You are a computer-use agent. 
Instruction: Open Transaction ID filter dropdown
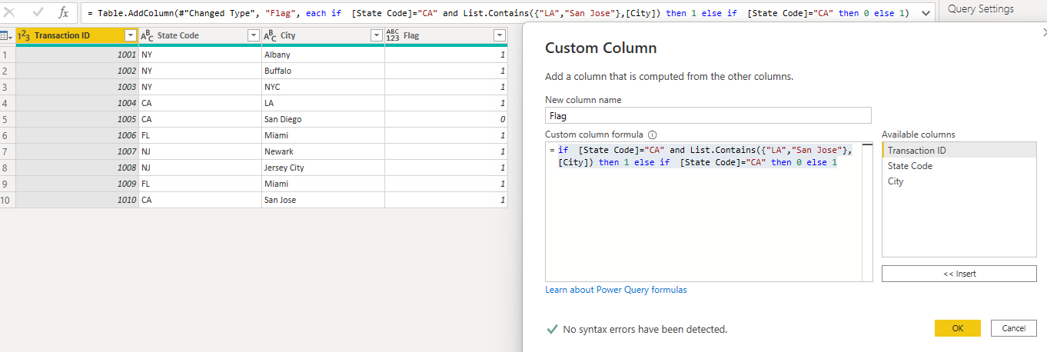(x=130, y=35)
